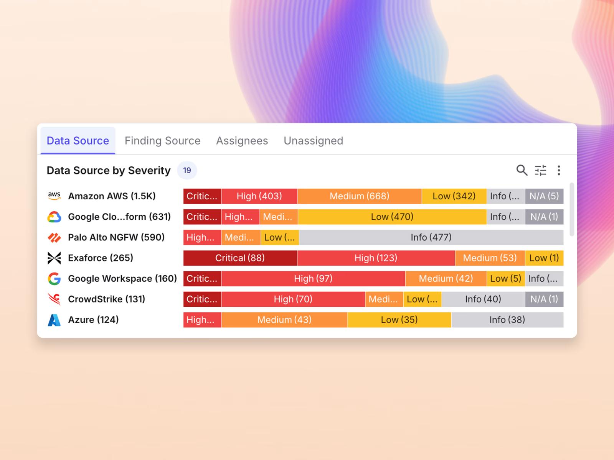Click the Info (477) segment for Palo Alto
Image resolution: width=614 pixels, height=460 pixels.
click(x=431, y=237)
